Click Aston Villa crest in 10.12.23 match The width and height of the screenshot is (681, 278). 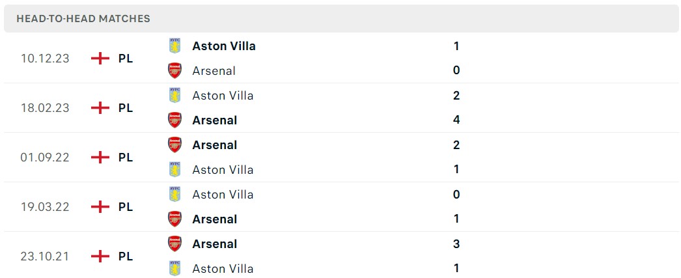(x=174, y=46)
